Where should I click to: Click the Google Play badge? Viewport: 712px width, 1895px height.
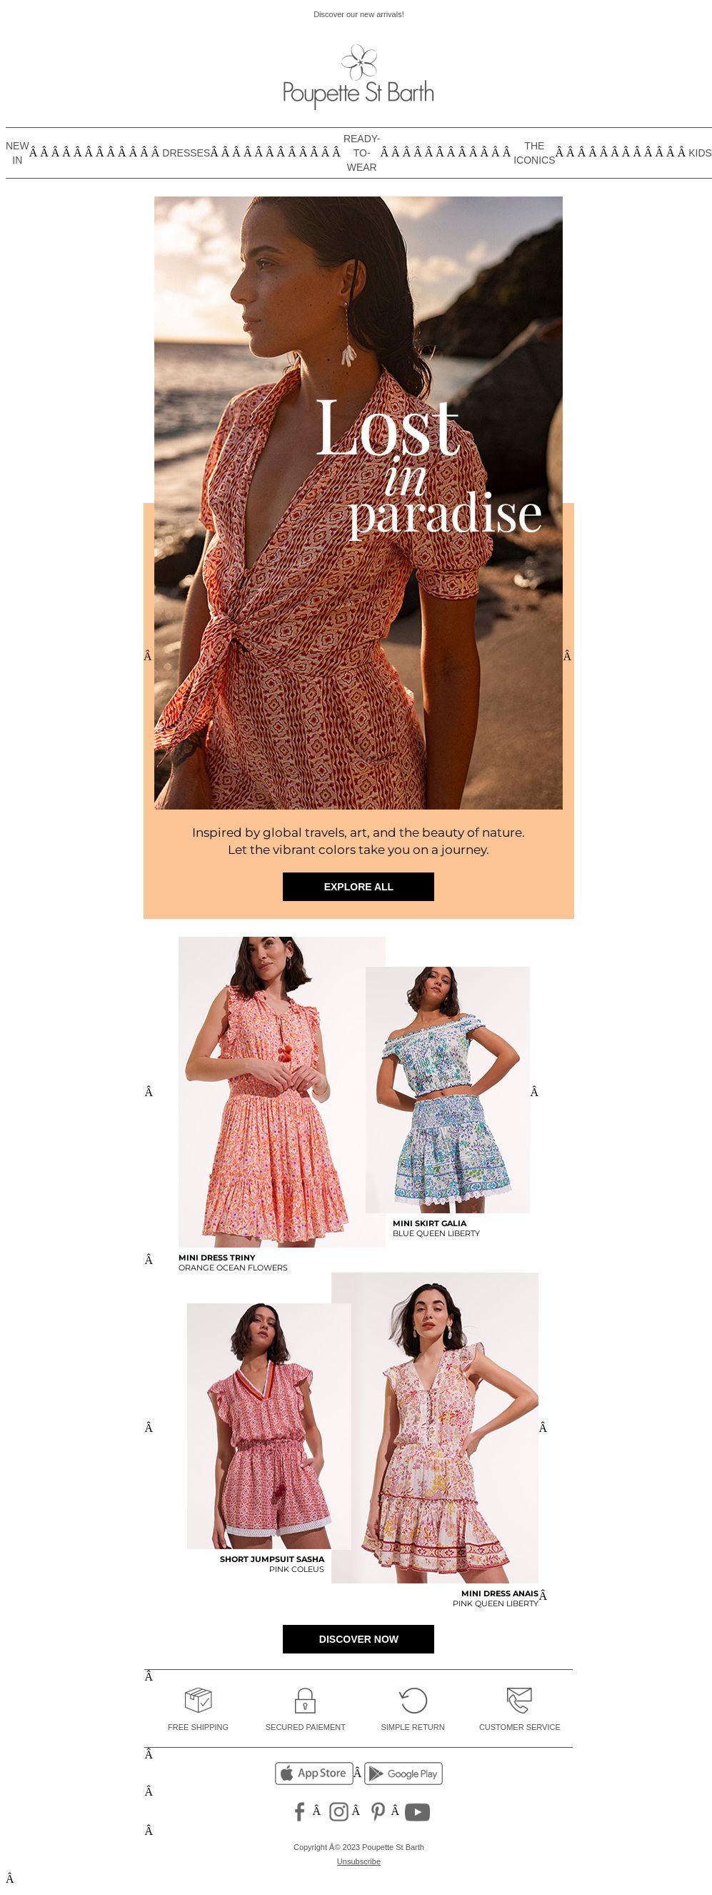403,1773
